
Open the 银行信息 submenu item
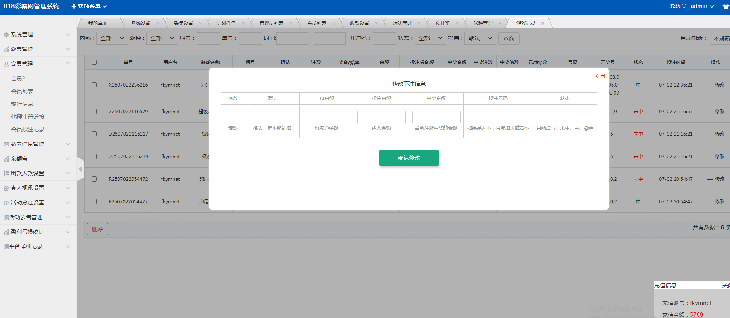[x=22, y=104]
